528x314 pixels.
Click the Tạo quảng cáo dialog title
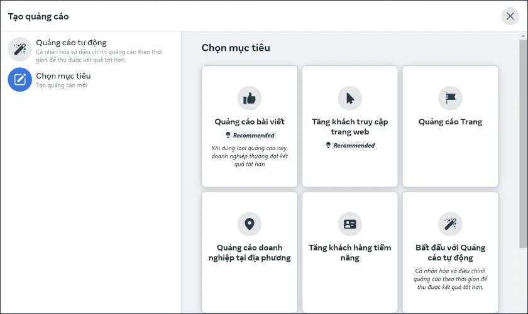tap(38, 16)
